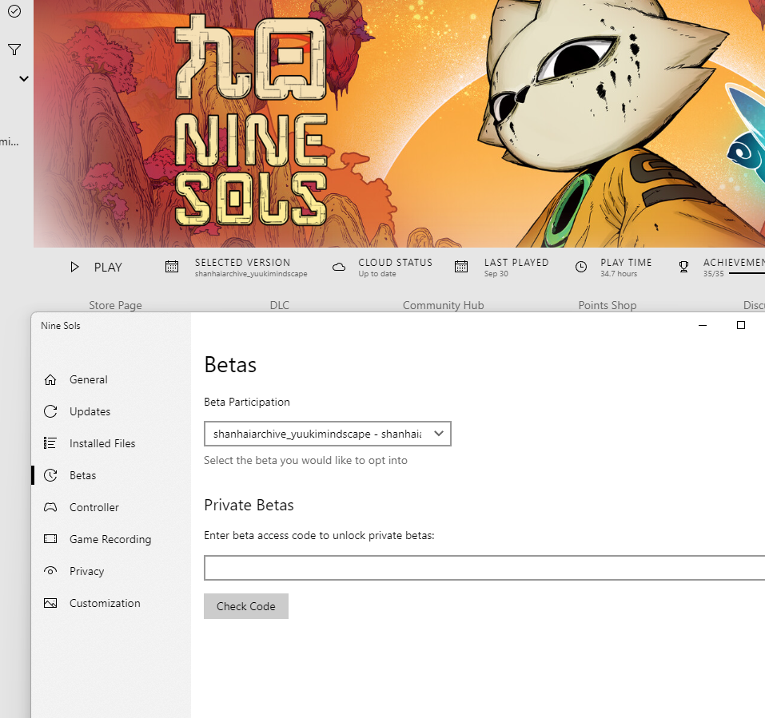This screenshot has width=765, height=718.
Task: Open the Points Shop link
Action: tap(608, 305)
